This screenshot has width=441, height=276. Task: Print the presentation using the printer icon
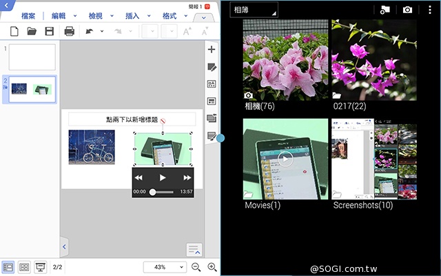tap(69, 31)
